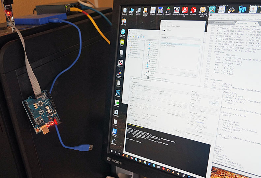This screenshot has height=178, width=261.
Task: Open the TORRENT READY desktop folder
Action: [x=145, y=12]
